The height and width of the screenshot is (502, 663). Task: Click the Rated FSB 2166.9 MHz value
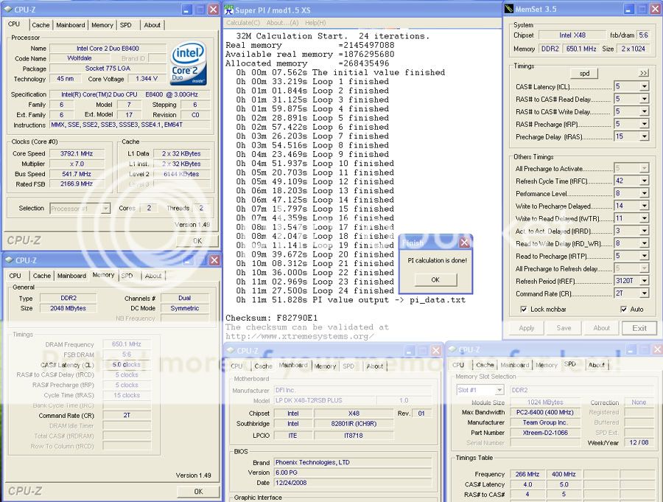(x=77, y=184)
